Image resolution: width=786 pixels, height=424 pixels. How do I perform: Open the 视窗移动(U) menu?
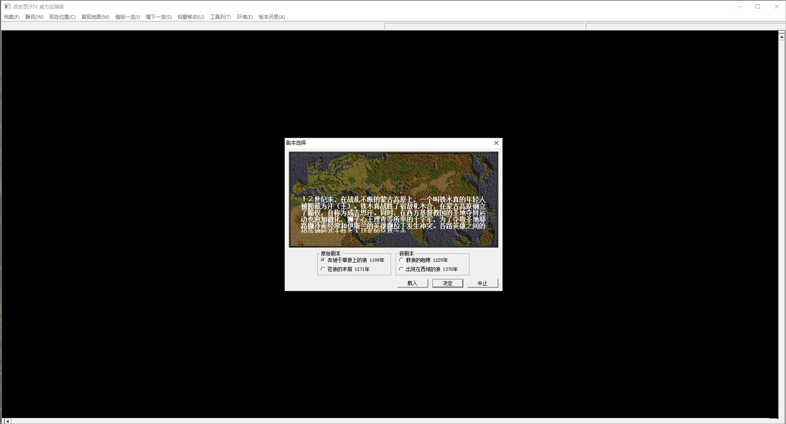(191, 17)
